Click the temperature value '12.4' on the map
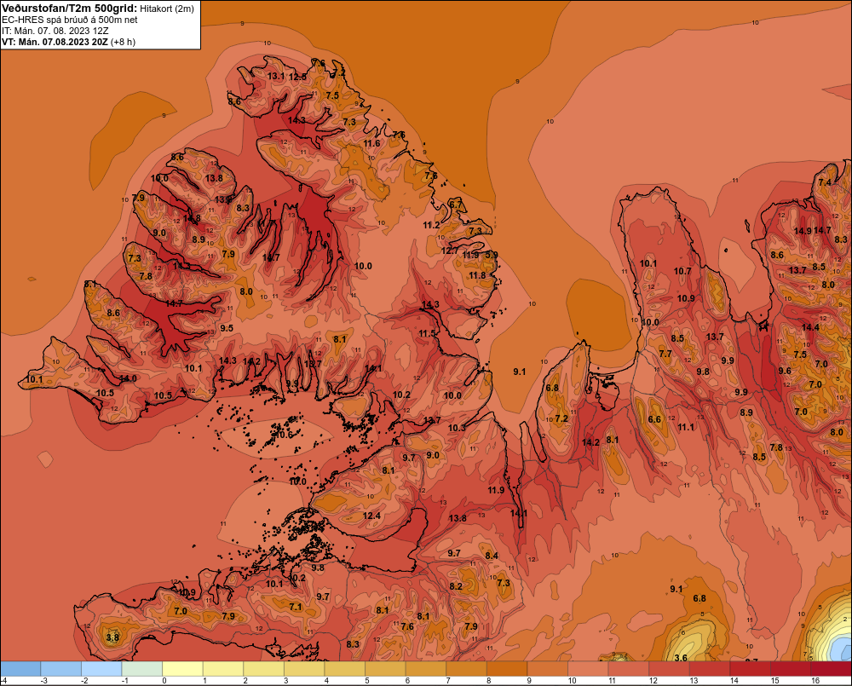852x686 pixels. (x=371, y=516)
